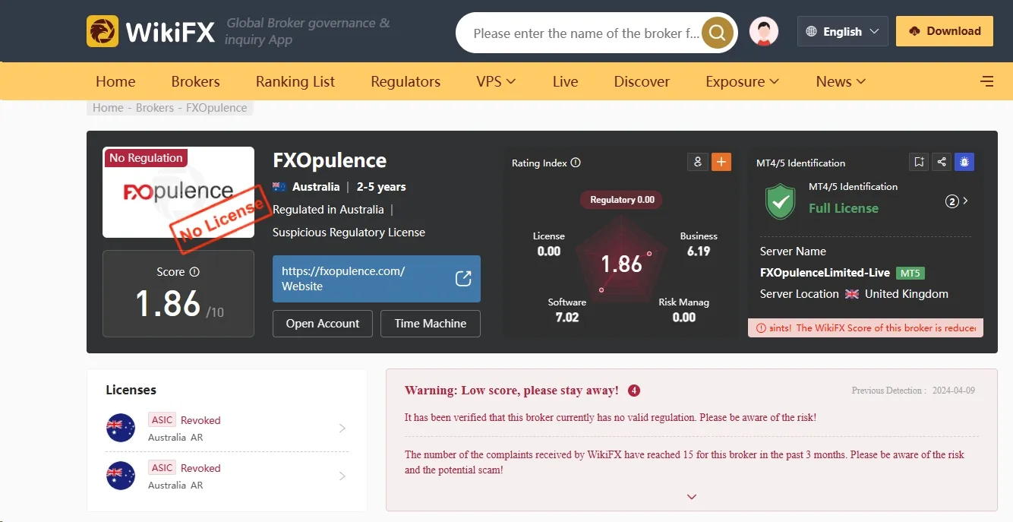Click the FXOpulence broker logo image
The height and width of the screenshot is (522, 1013).
tap(178, 192)
